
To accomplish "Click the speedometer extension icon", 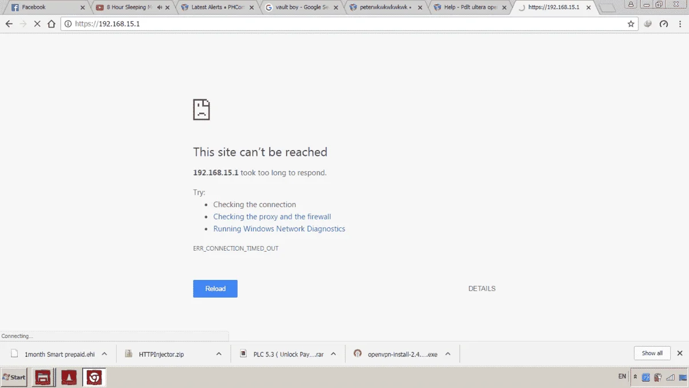I will pyautogui.click(x=664, y=24).
